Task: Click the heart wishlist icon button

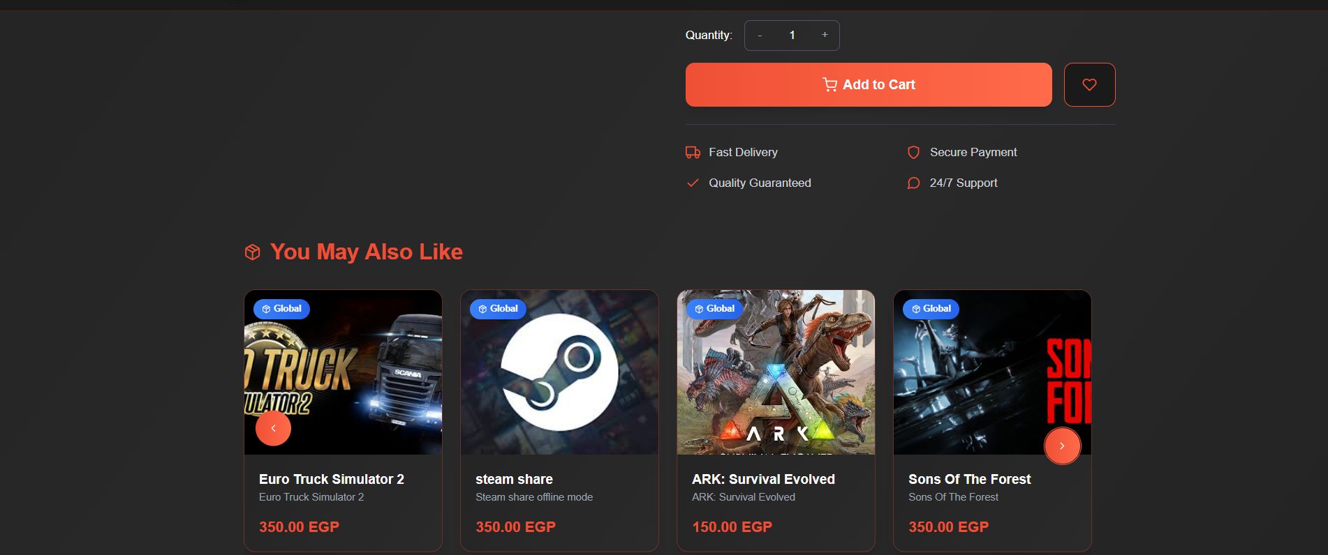Action: point(1089,84)
